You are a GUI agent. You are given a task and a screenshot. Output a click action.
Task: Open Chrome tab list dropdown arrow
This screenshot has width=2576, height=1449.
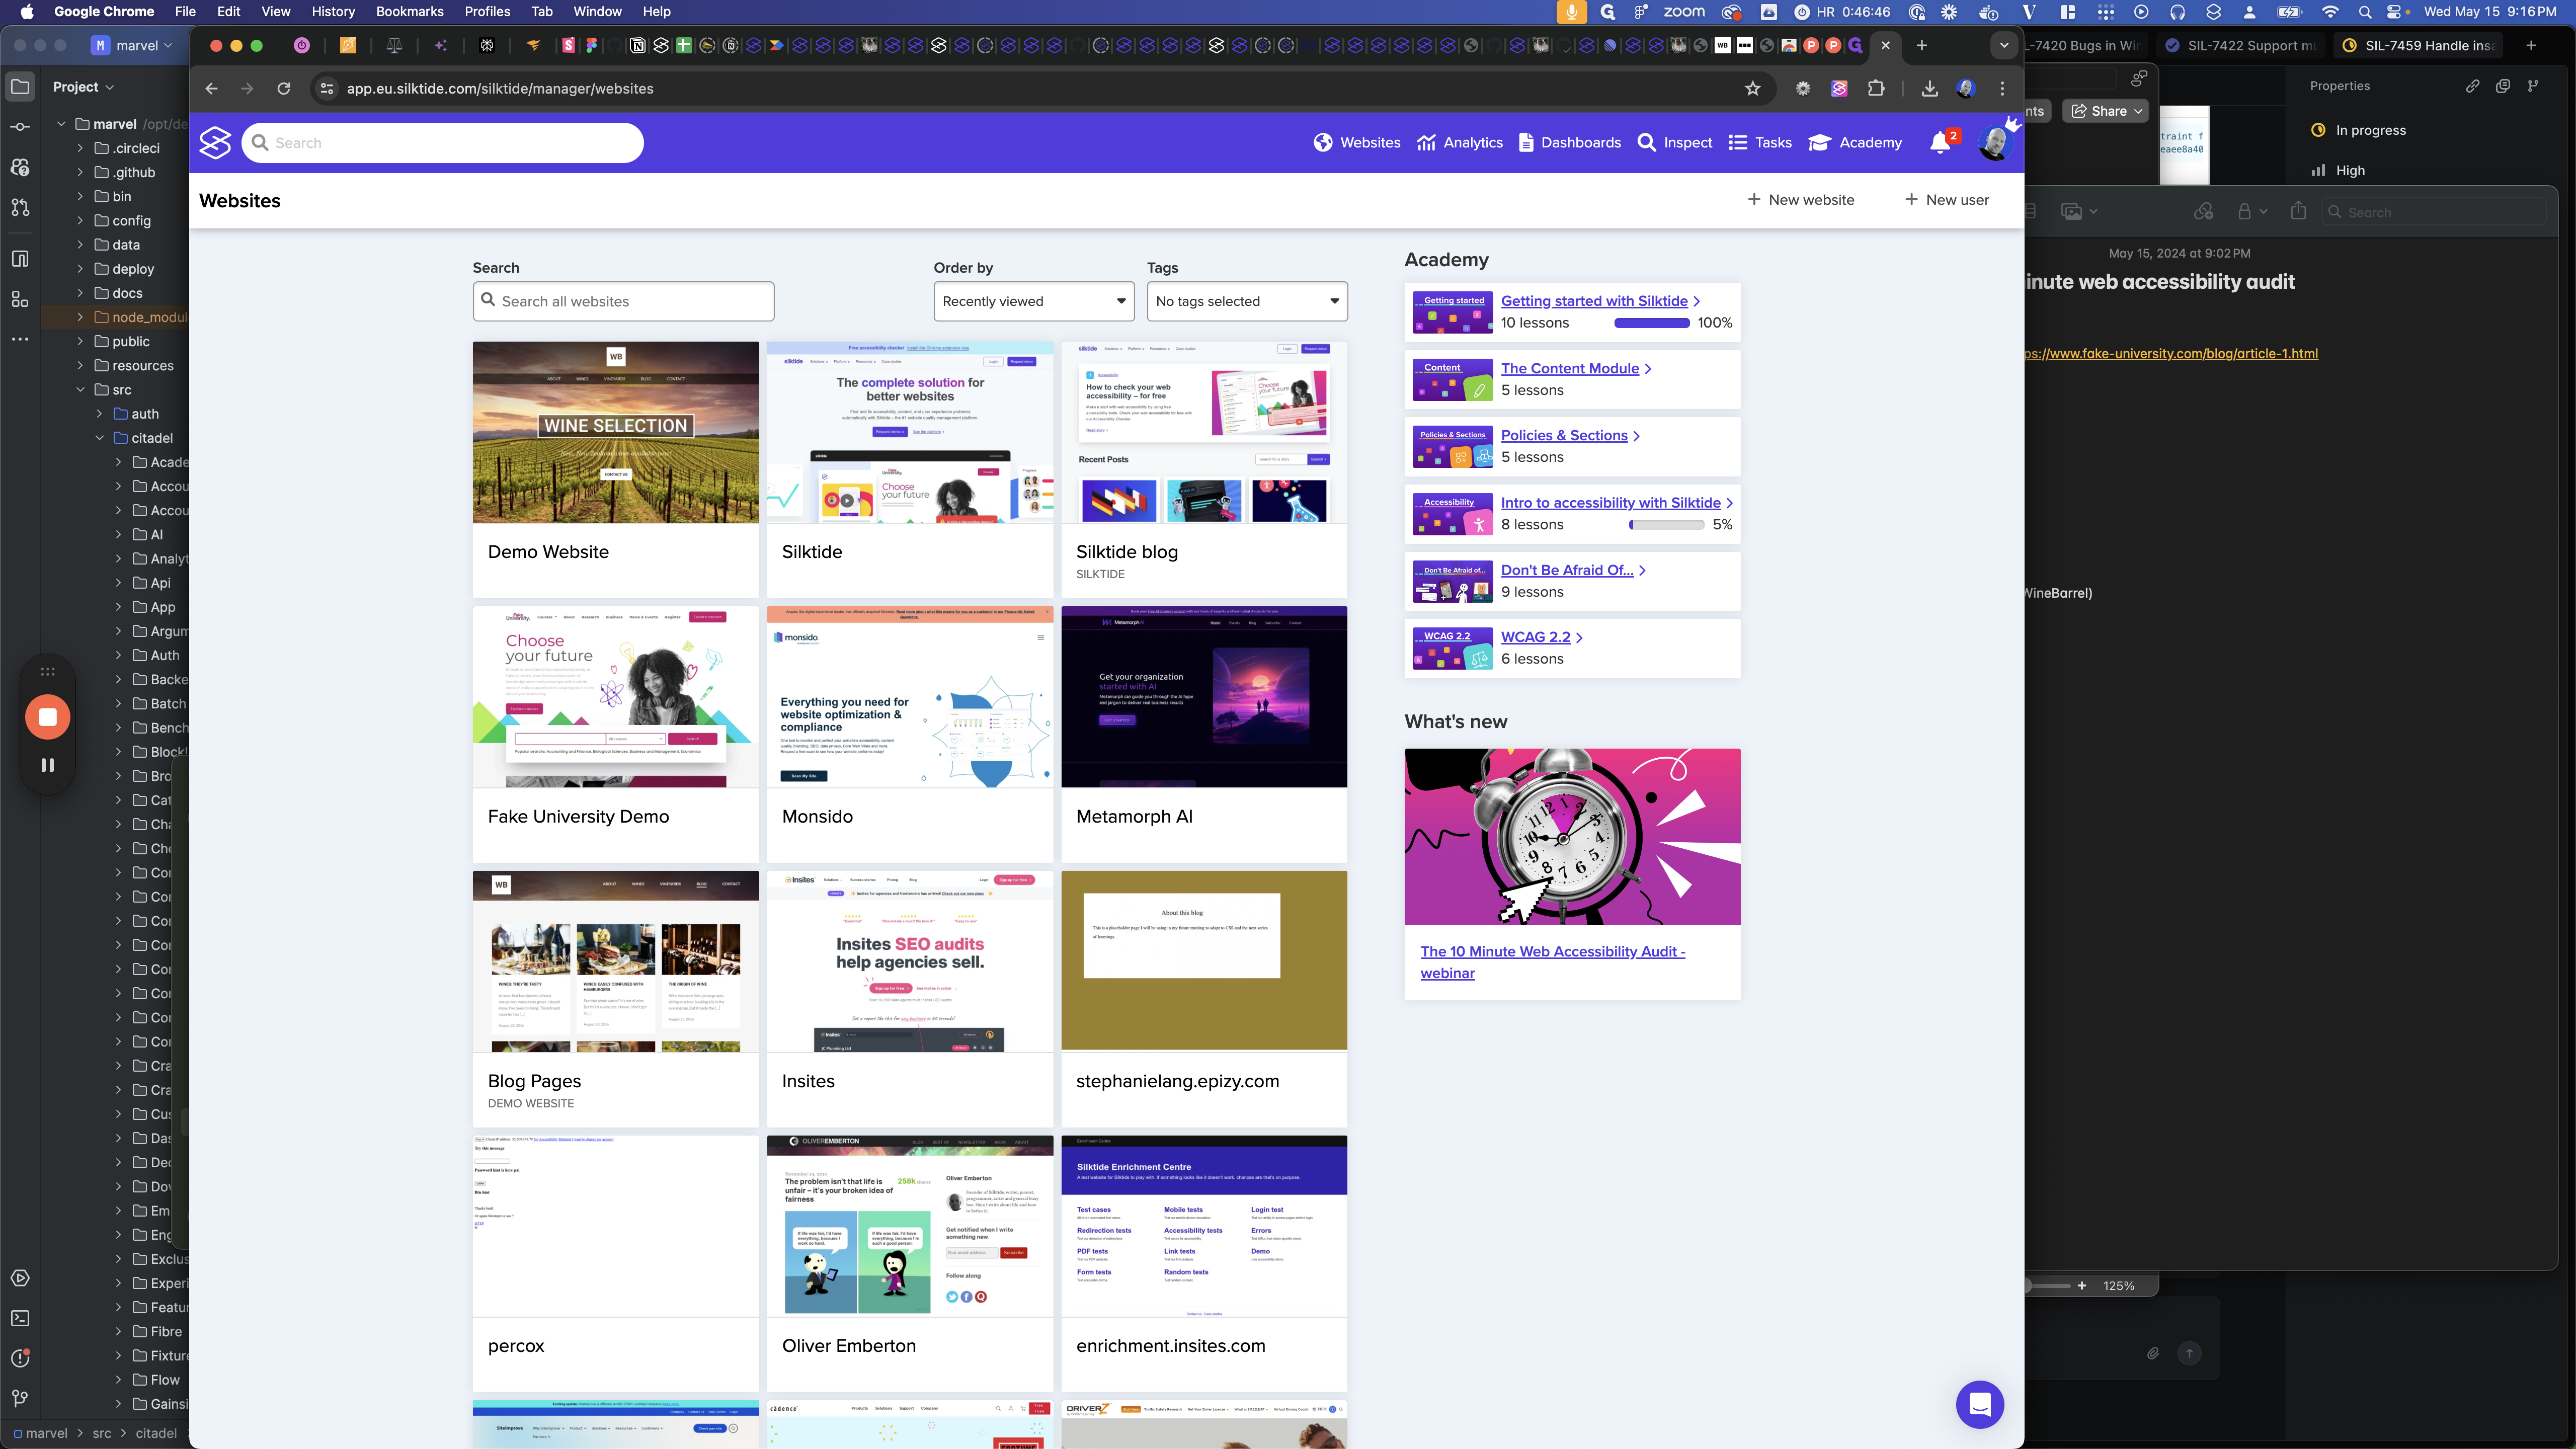tap(2003, 45)
